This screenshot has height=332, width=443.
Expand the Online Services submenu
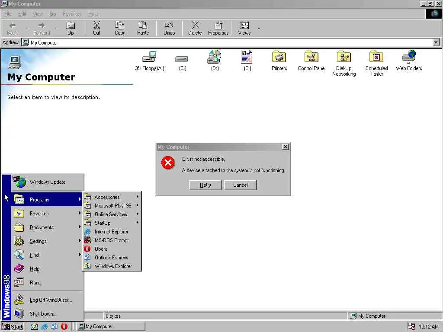[x=112, y=214]
